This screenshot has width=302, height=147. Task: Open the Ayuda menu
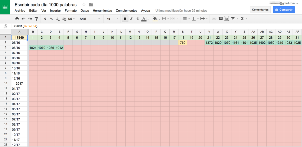(x=146, y=11)
